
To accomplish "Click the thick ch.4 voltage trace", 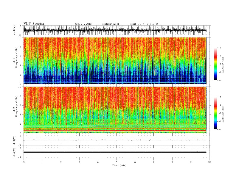I will 115,152.
